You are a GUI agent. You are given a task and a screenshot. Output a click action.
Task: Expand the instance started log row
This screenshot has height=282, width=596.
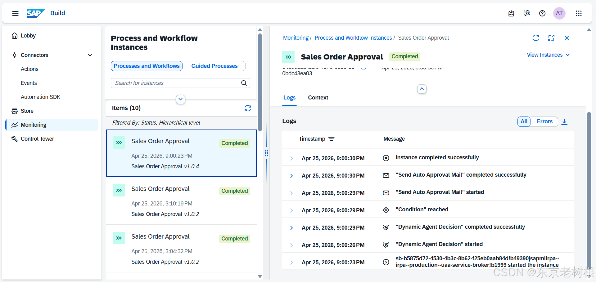point(291,262)
